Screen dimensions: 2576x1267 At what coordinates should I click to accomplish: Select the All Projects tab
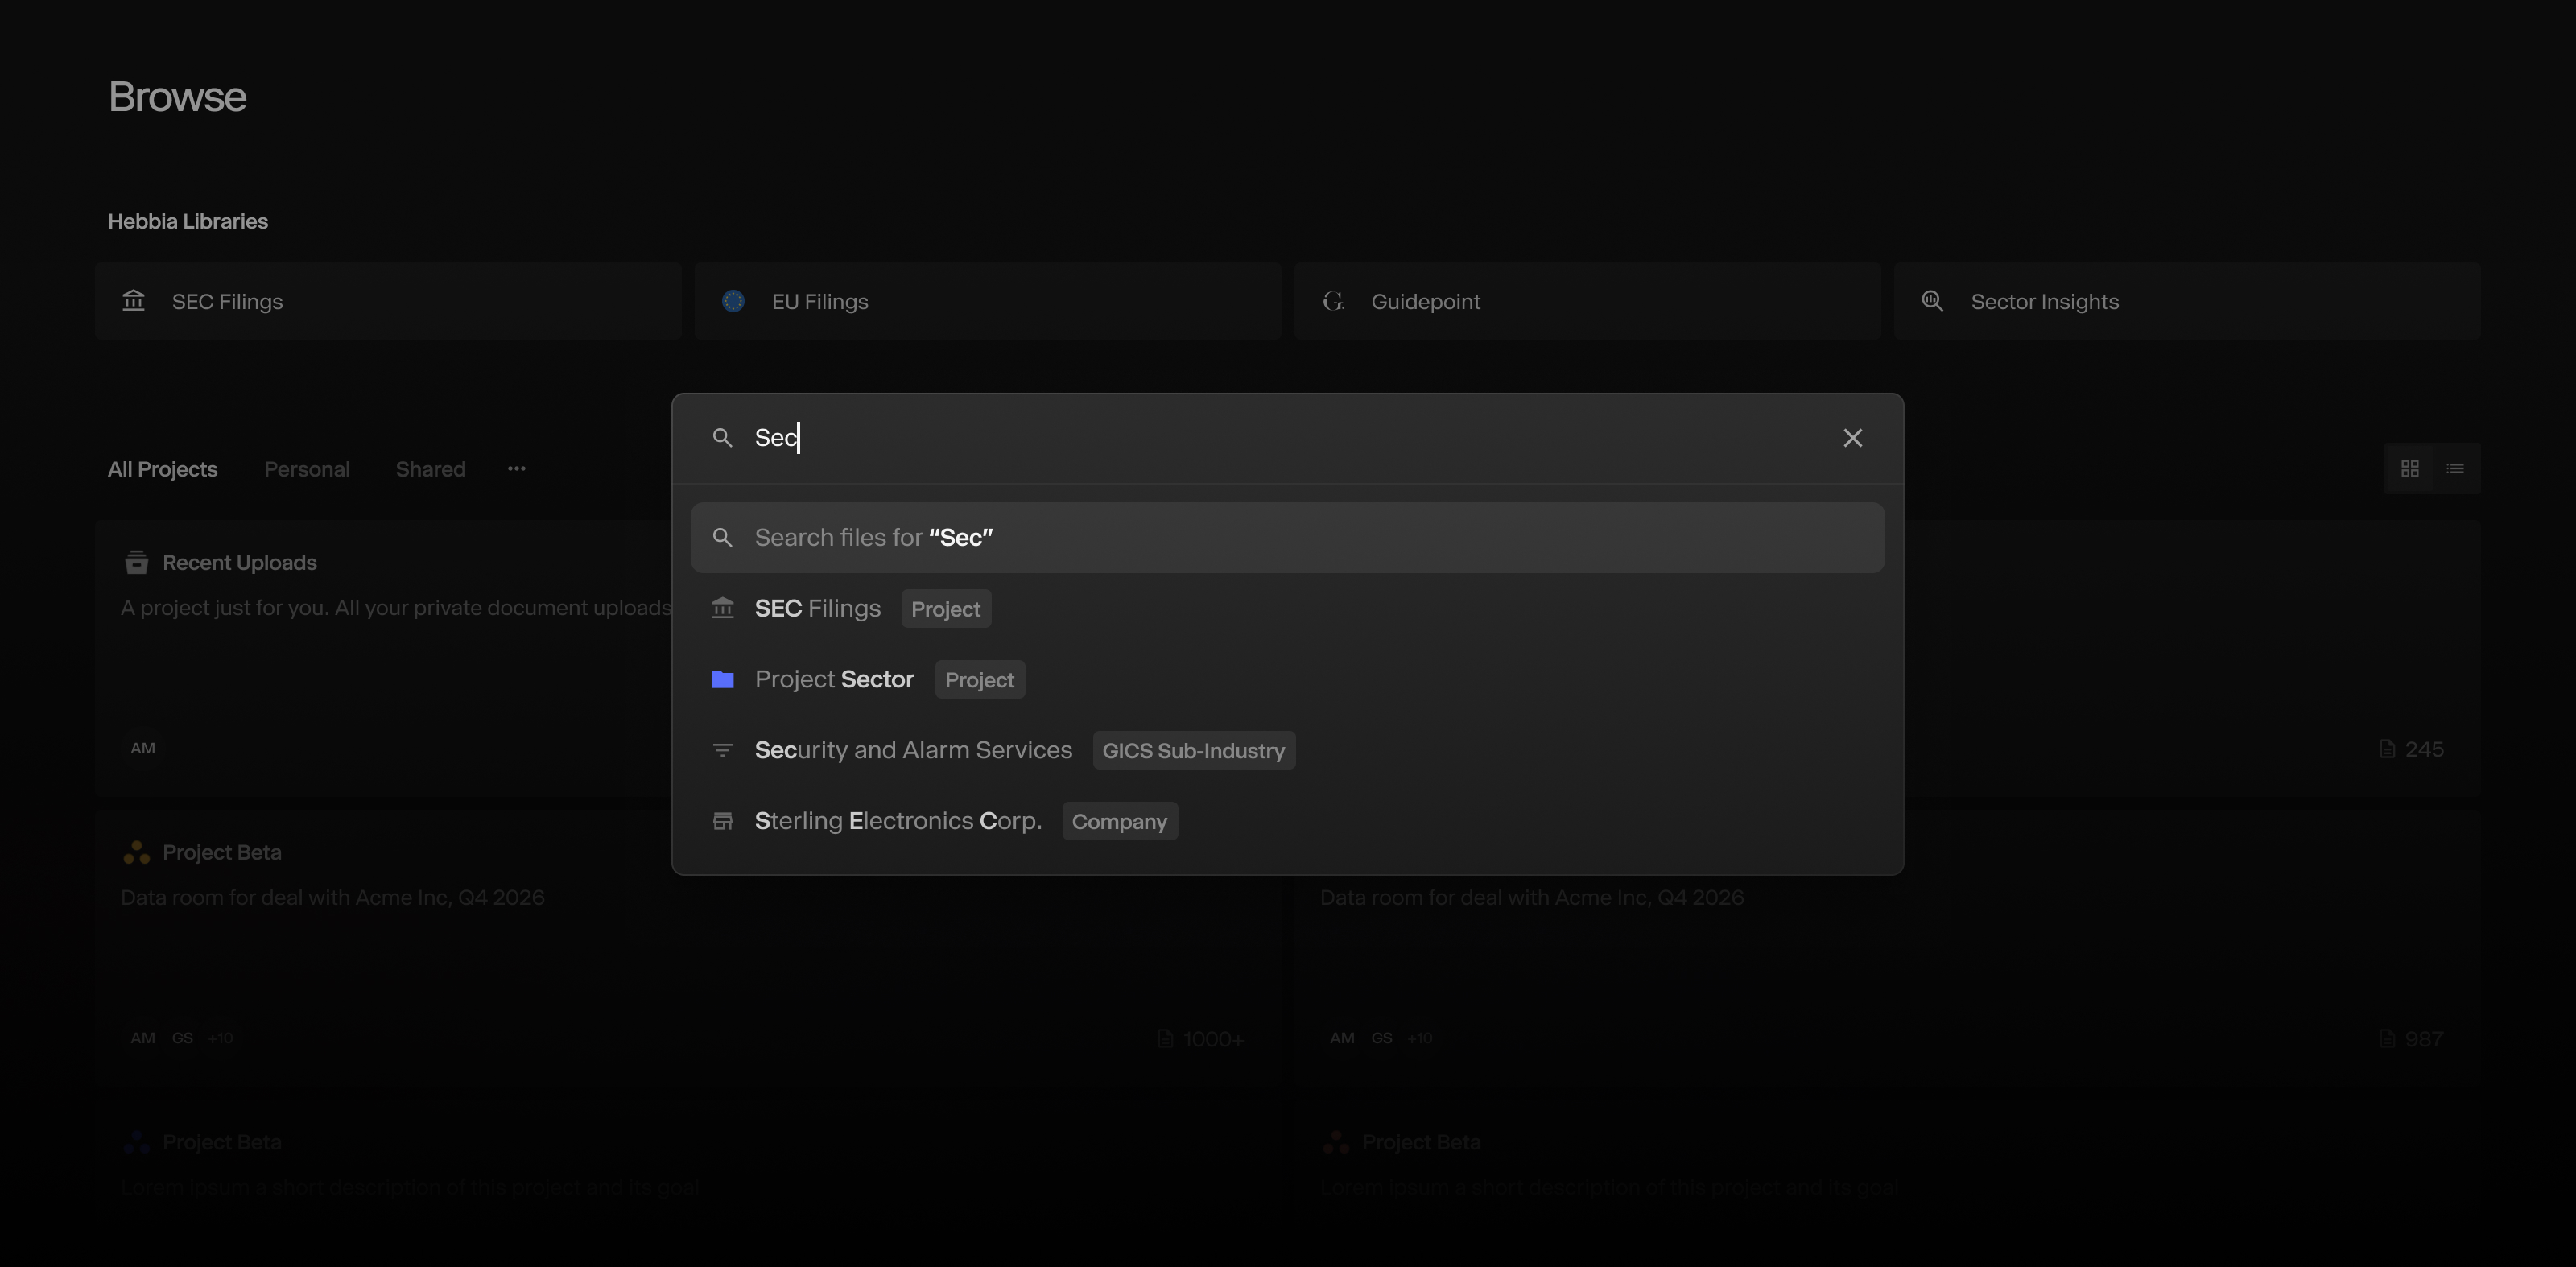(x=162, y=469)
